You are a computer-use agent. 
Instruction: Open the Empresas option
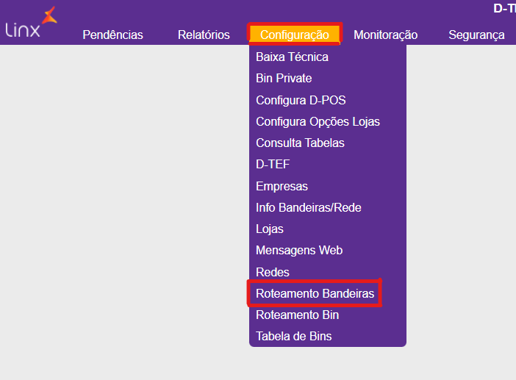(x=282, y=186)
